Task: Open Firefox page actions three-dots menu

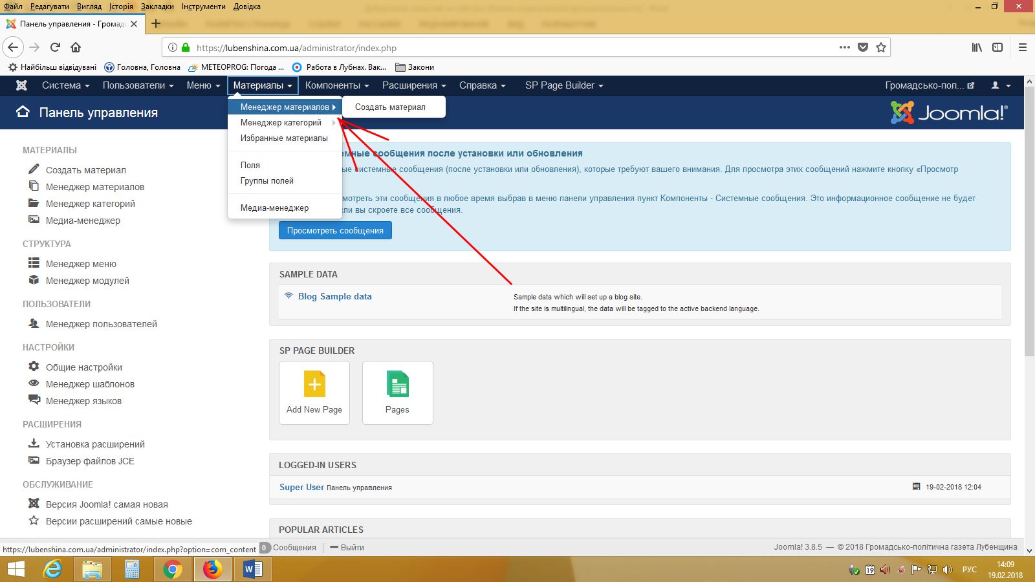Action: pos(844,47)
